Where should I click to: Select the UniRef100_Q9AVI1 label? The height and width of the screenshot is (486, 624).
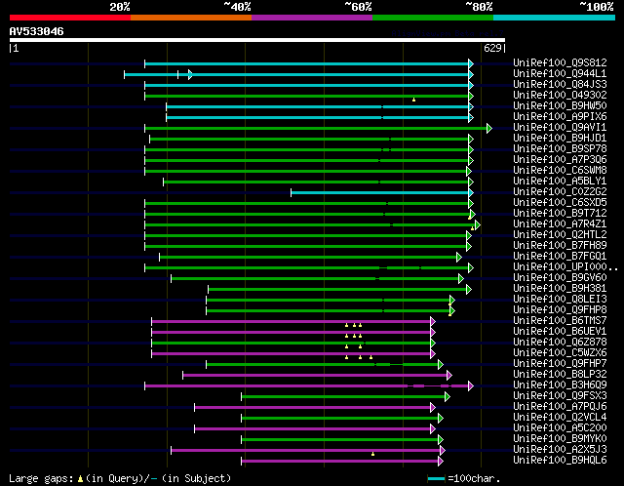point(560,127)
